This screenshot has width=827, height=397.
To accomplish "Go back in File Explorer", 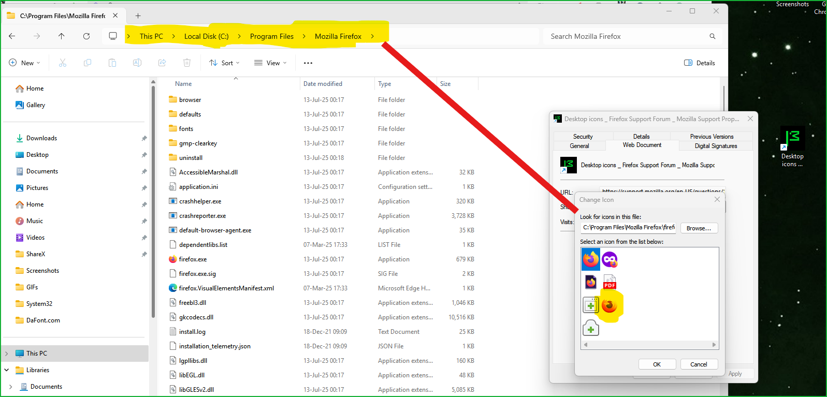I will 12,36.
